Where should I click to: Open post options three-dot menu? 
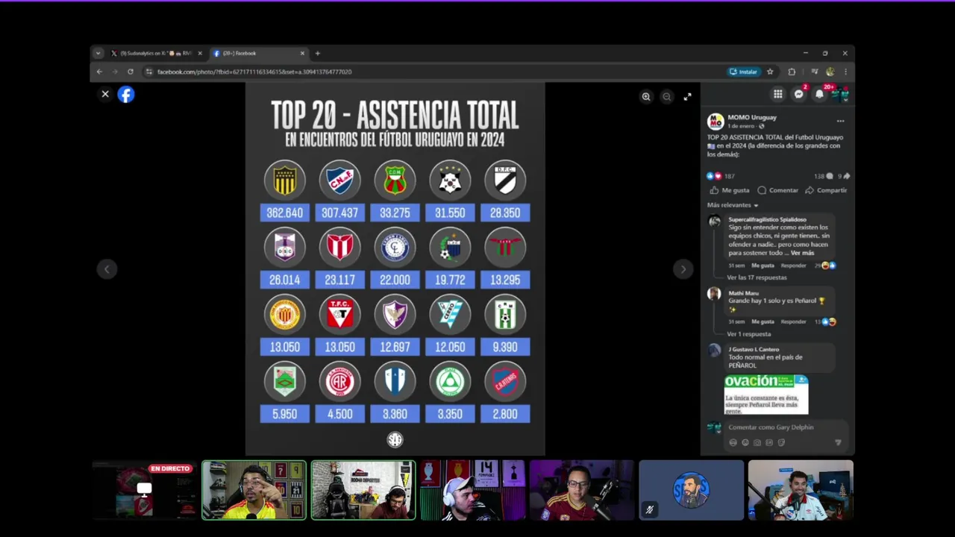click(x=840, y=121)
